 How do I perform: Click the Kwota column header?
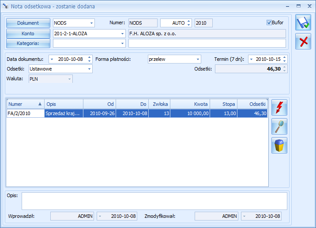click(x=190, y=104)
